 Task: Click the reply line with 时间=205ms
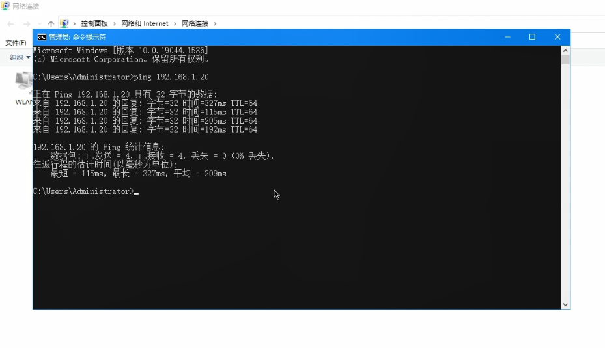(145, 121)
